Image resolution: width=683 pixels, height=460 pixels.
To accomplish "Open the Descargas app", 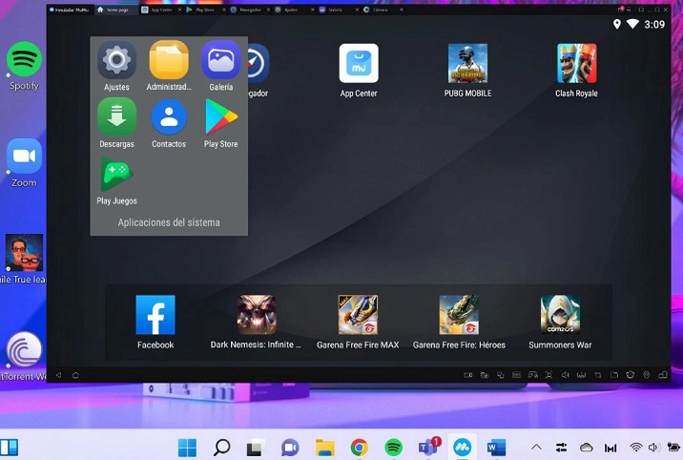I will 116,123.
